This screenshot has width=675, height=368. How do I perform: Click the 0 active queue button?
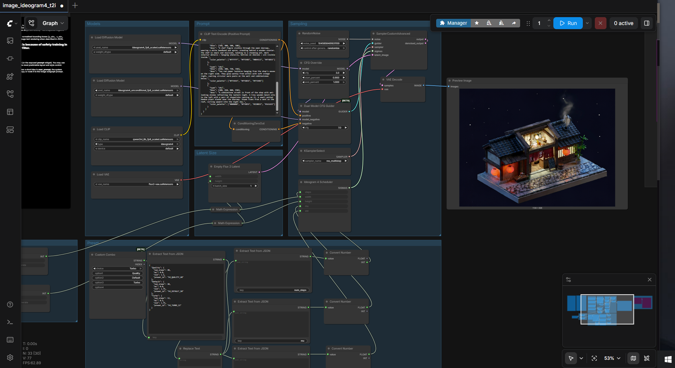click(x=624, y=23)
